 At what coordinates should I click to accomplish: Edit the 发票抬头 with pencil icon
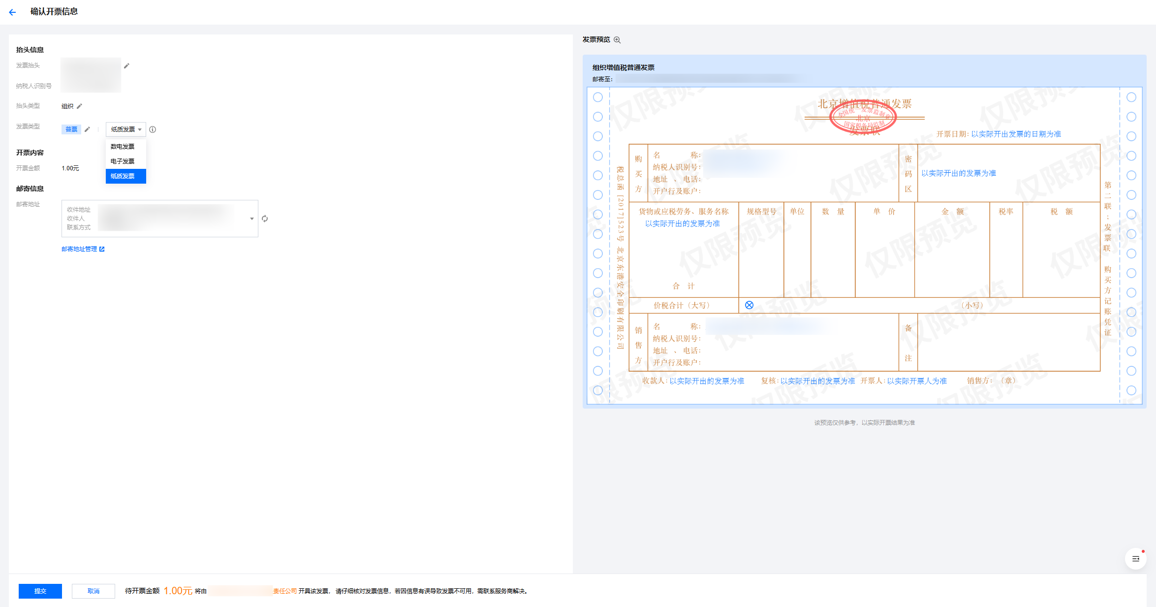(126, 66)
